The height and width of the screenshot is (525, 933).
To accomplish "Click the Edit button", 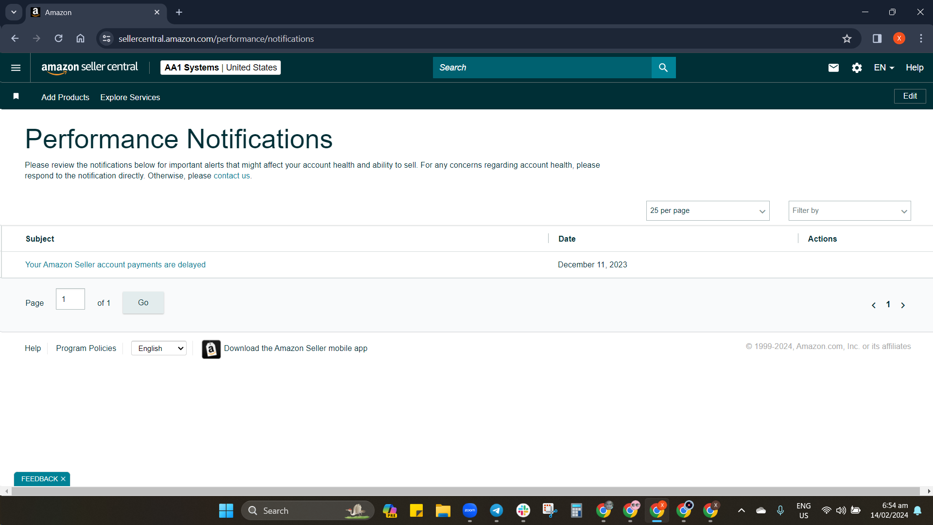I will click(x=910, y=96).
